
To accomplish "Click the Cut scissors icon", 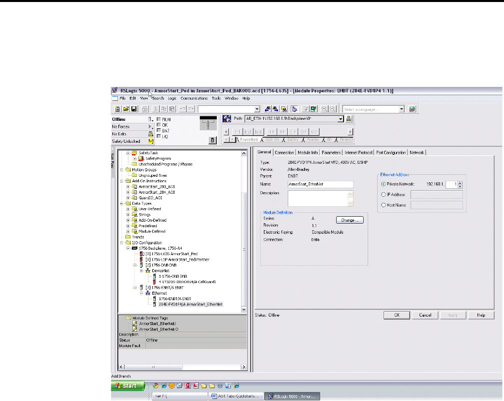I will (x=155, y=109).
